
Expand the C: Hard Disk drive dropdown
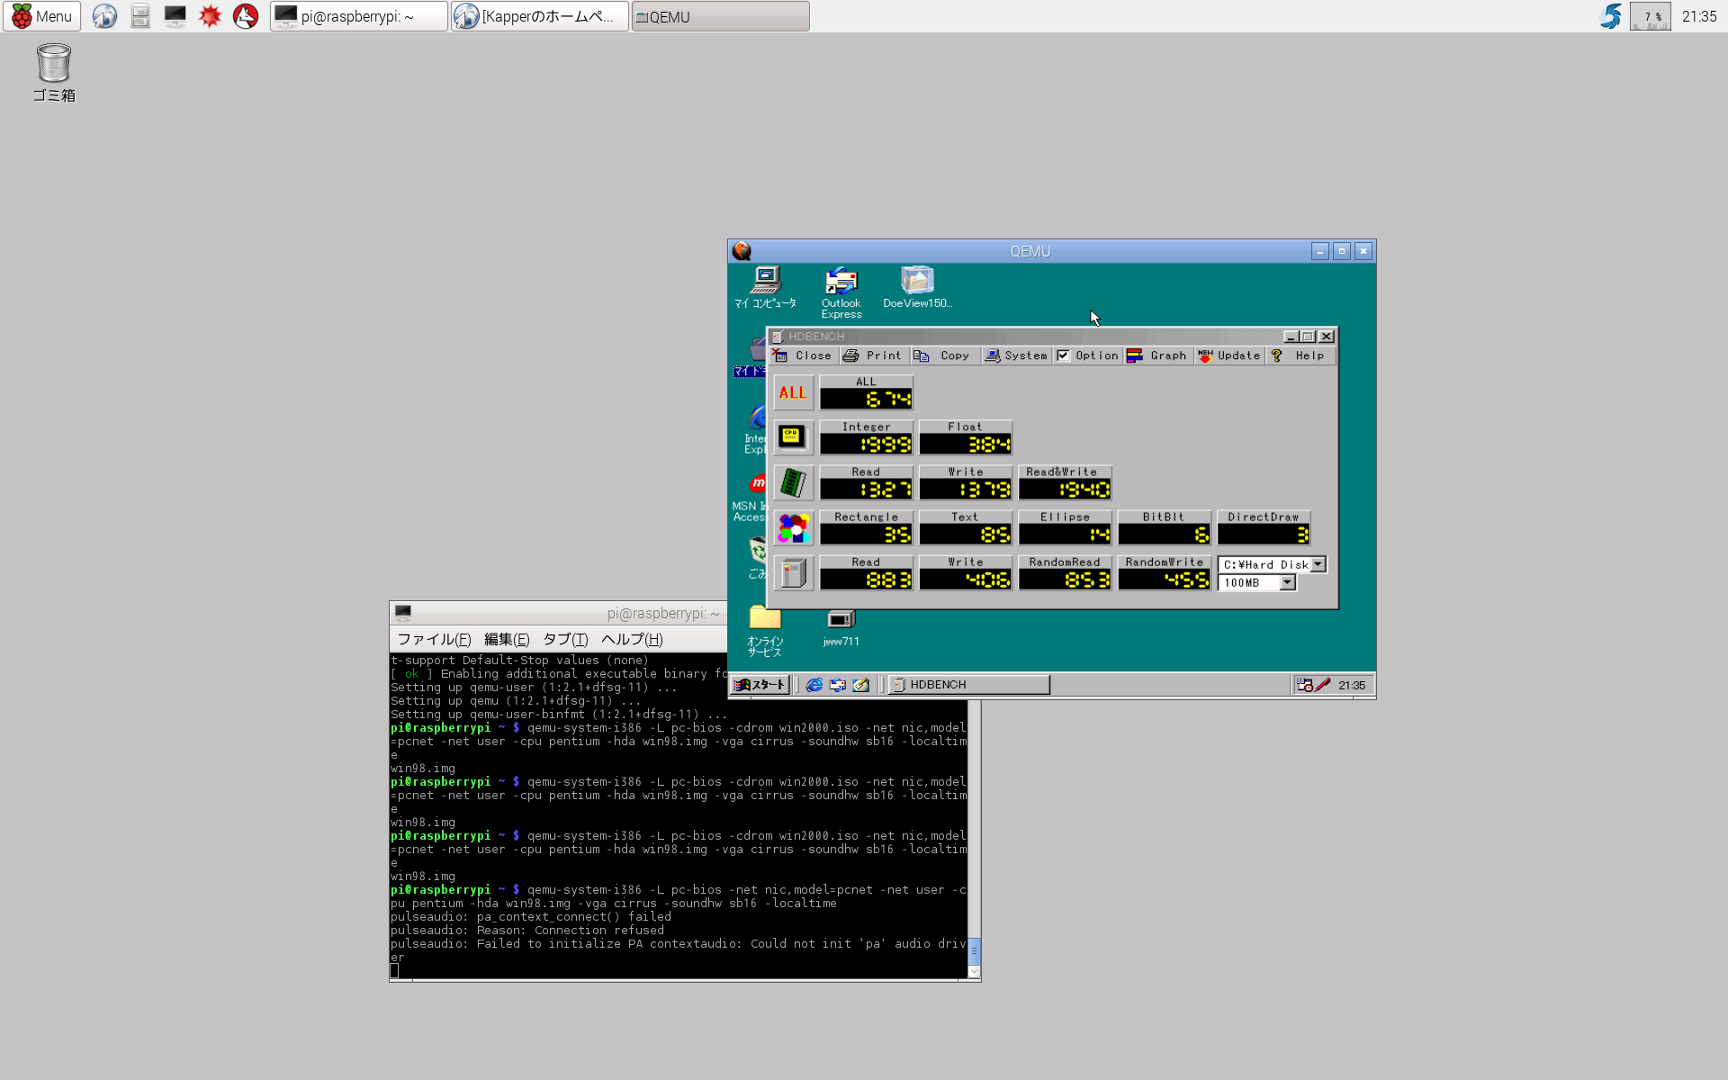(x=1318, y=564)
